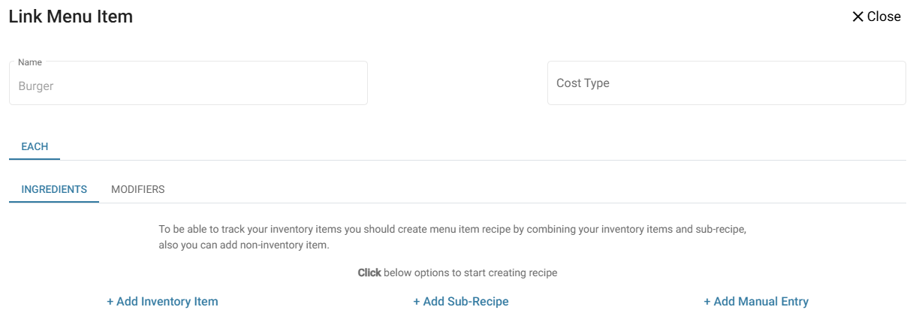Open the Cost Type dropdown

click(726, 83)
